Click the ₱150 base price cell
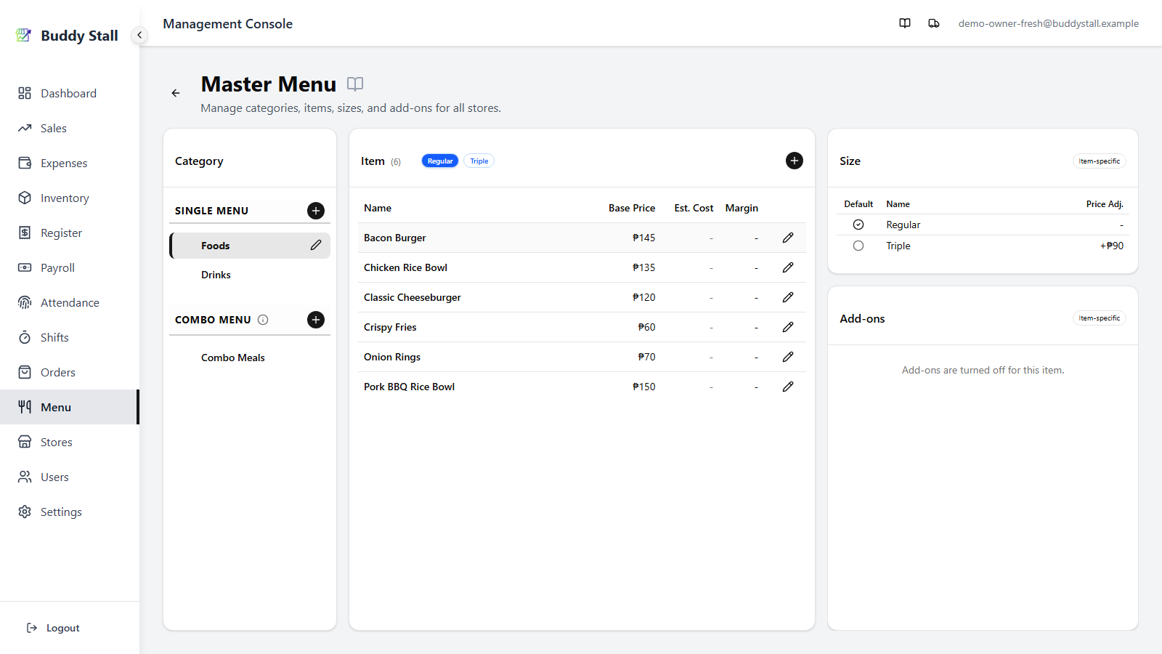 pyautogui.click(x=643, y=387)
